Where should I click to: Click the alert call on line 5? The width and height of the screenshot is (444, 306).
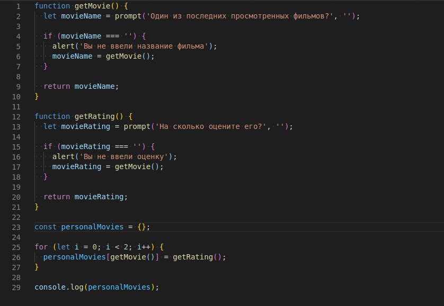pos(64,46)
